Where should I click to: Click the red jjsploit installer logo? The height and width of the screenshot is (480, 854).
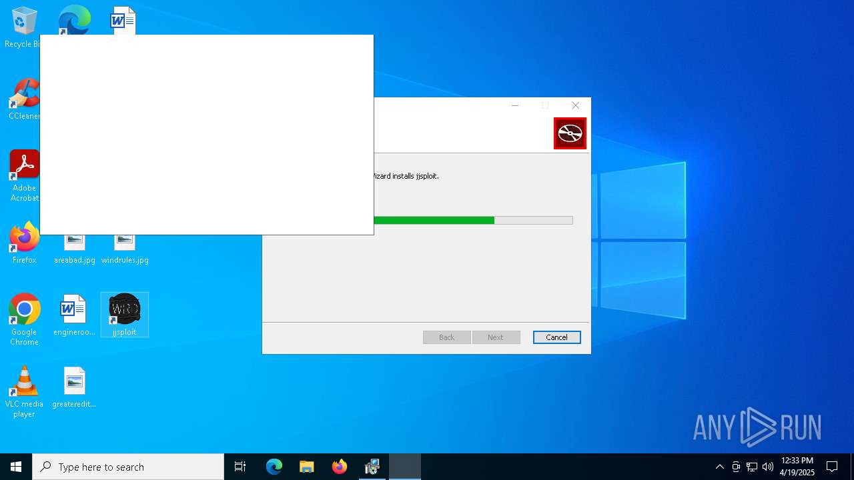[570, 133]
